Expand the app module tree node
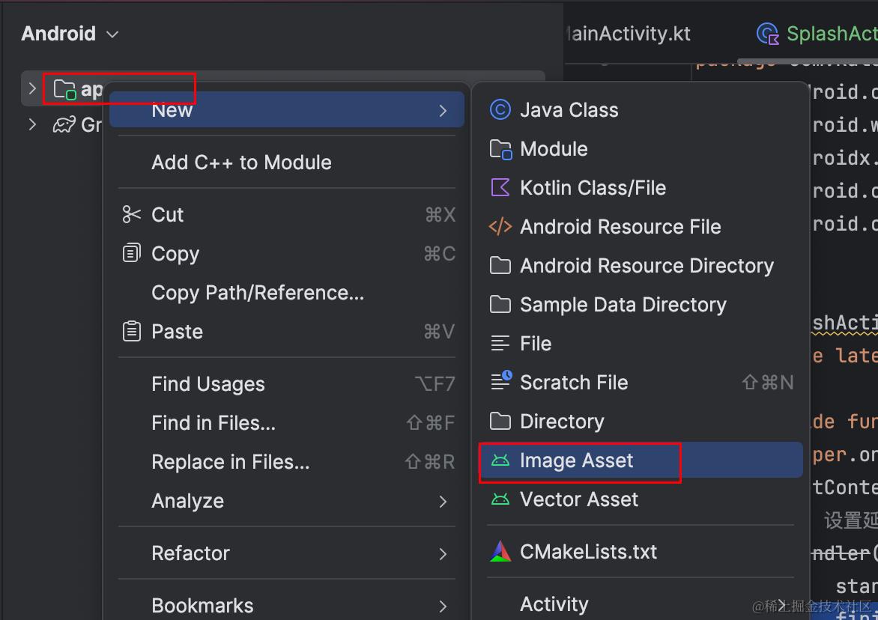The height and width of the screenshot is (620, 878). pos(31,88)
